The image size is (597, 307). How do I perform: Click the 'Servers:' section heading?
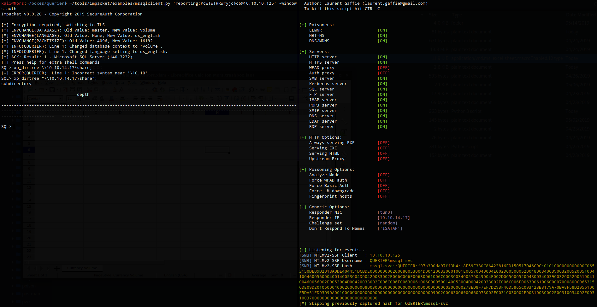(x=319, y=52)
